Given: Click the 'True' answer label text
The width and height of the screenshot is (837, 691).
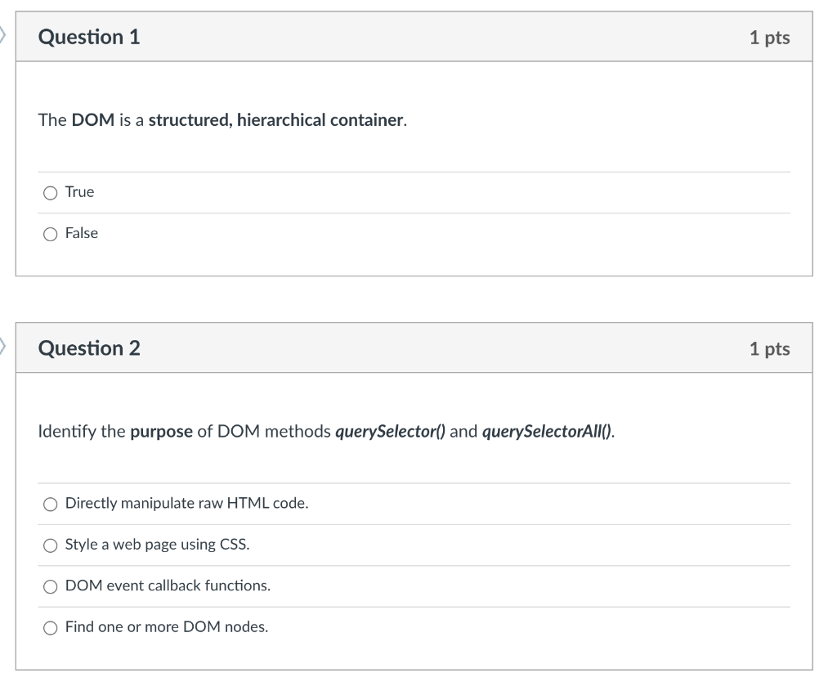Looking at the screenshot, I should [x=79, y=191].
